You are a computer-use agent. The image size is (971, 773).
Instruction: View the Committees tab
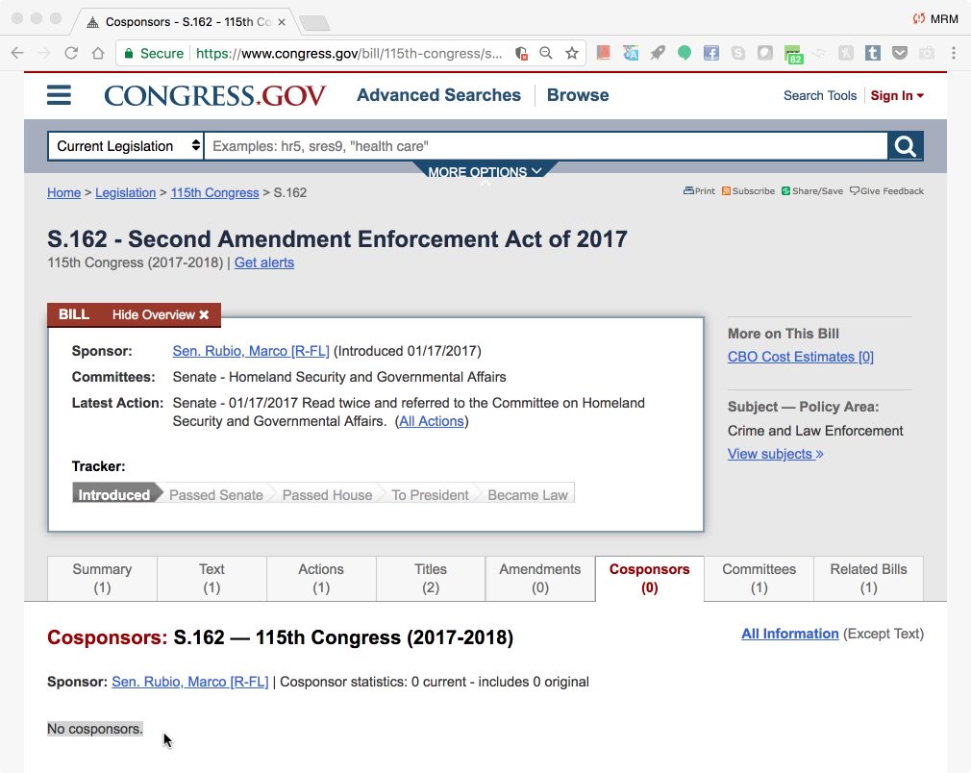(x=759, y=579)
